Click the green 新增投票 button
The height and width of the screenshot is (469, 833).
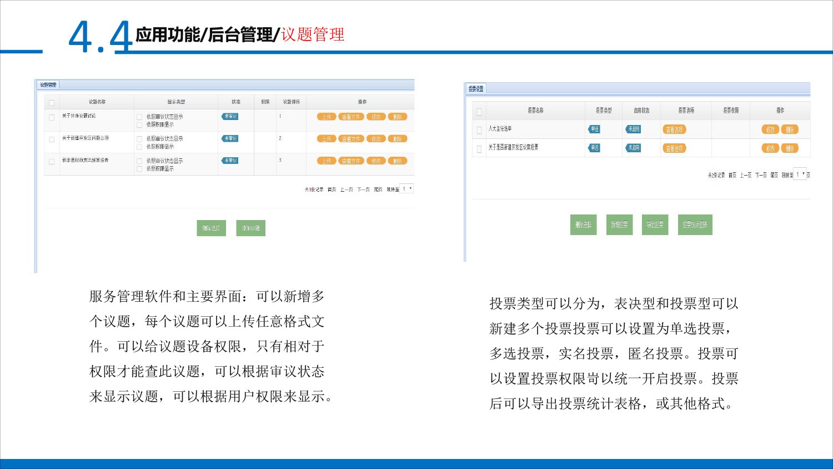pyautogui.click(x=619, y=224)
